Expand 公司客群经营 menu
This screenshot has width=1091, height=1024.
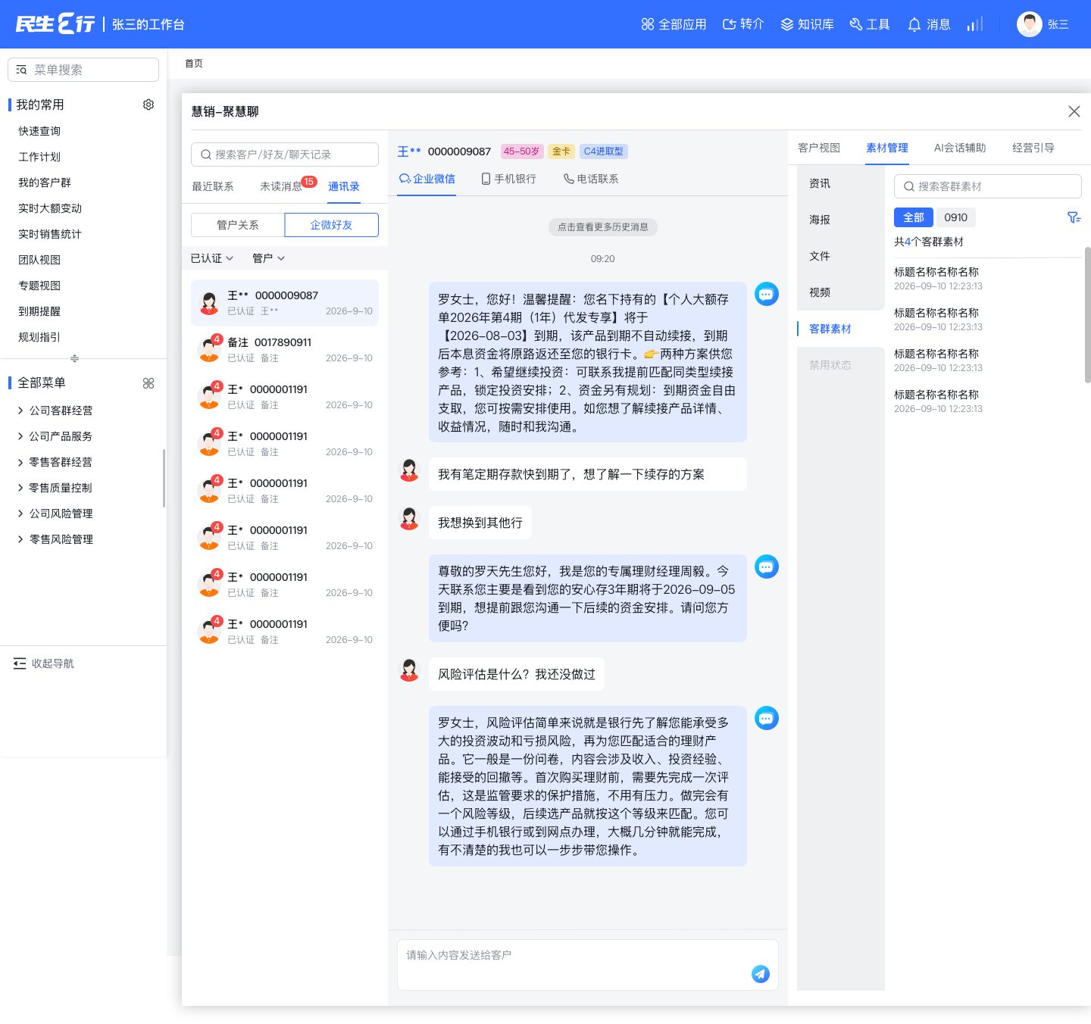(55, 411)
